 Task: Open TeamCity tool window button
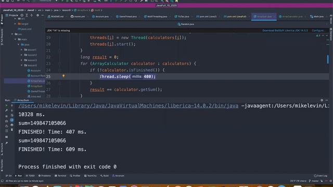click(90, 176)
